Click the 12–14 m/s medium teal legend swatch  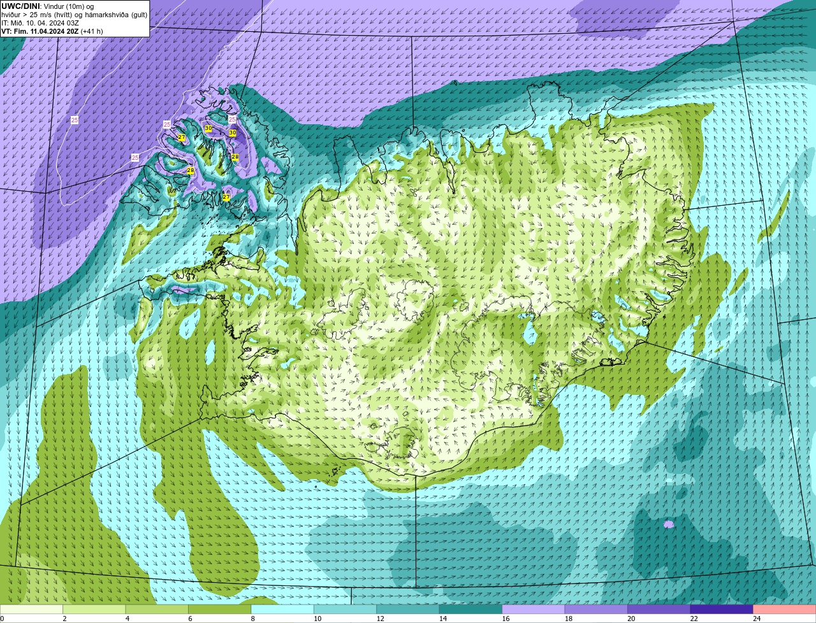408,609
